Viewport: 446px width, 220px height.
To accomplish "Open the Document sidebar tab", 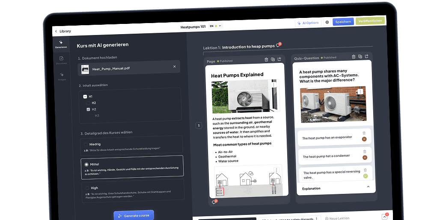I will pyautogui.click(x=62, y=61).
